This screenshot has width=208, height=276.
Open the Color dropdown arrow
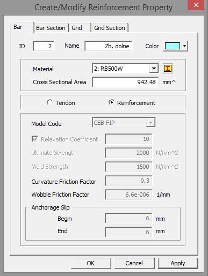pyautogui.click(x=184, y=46)
